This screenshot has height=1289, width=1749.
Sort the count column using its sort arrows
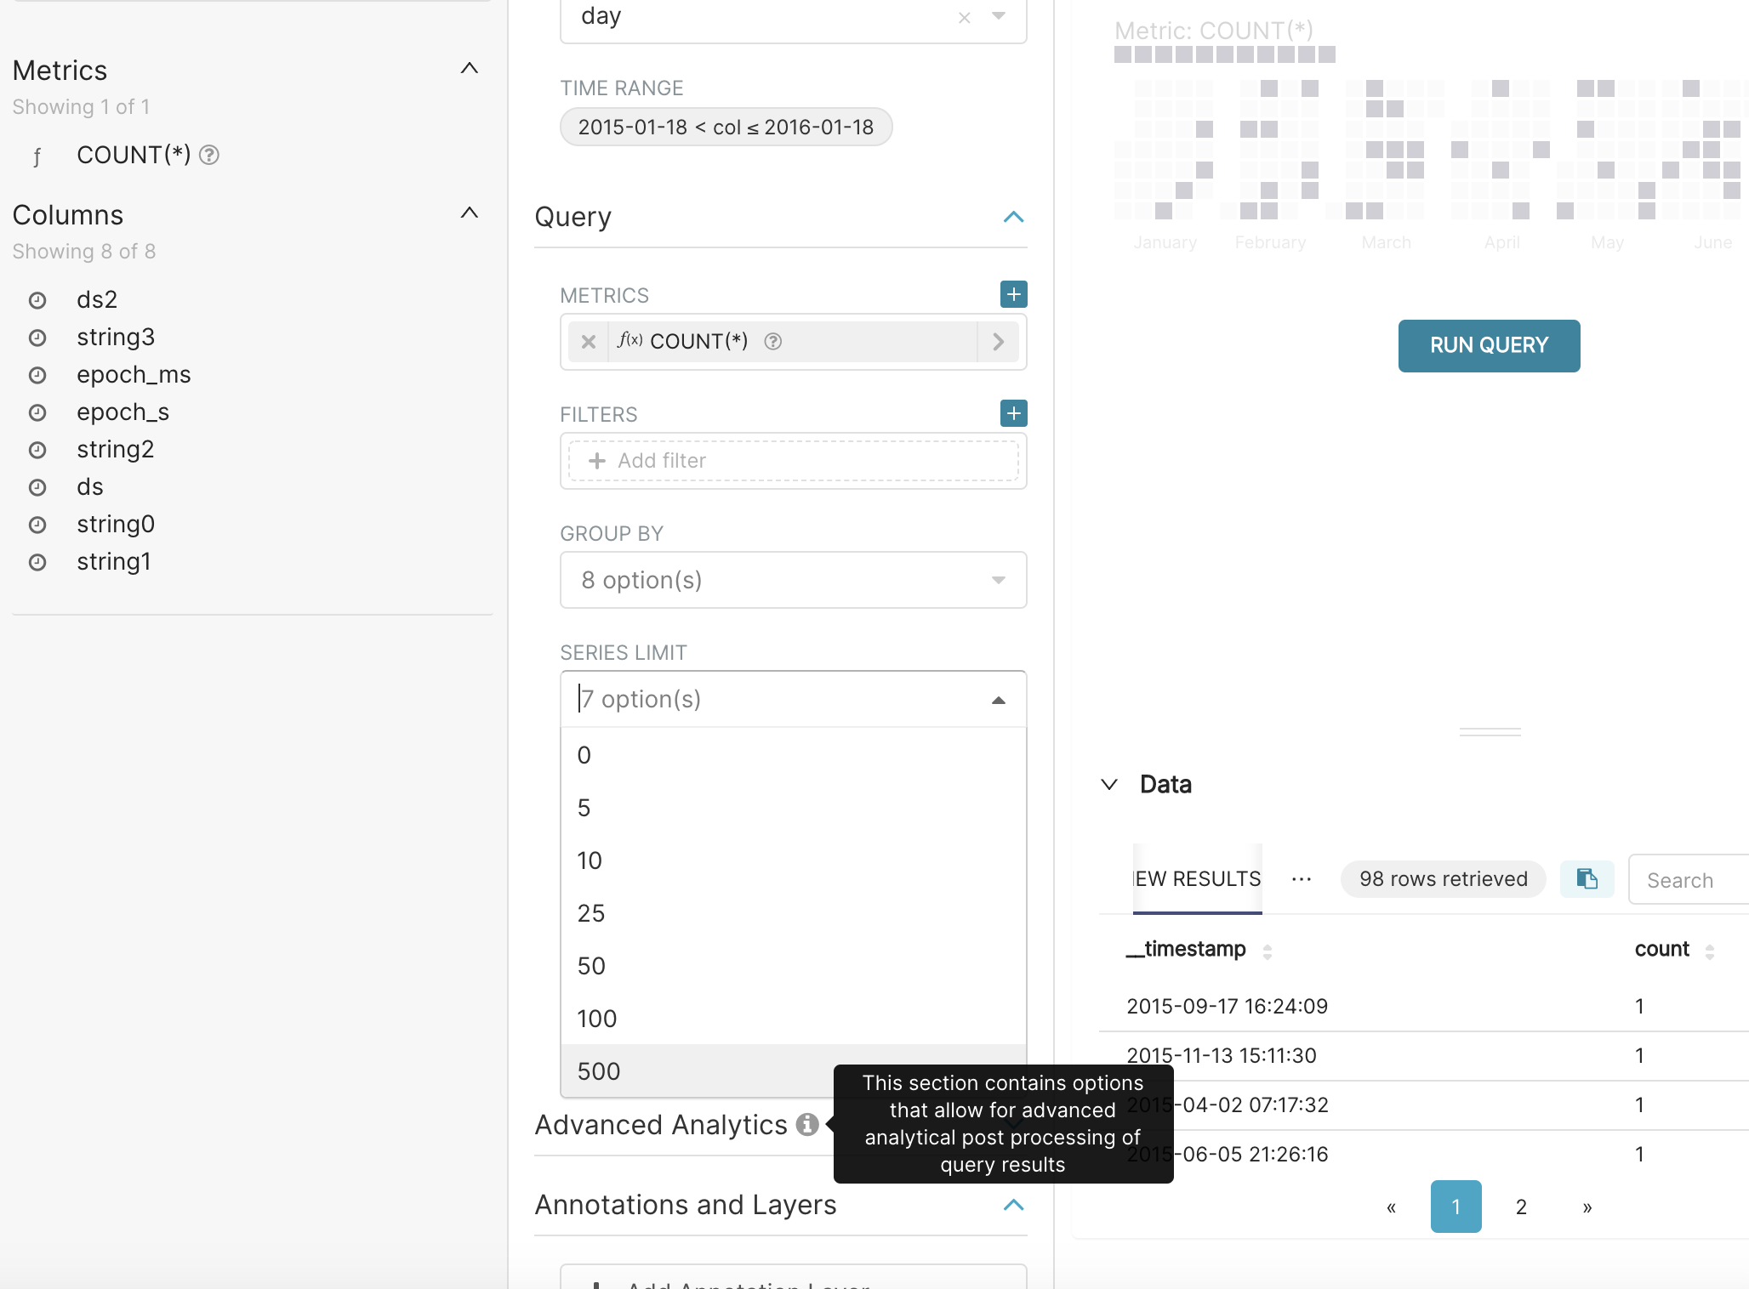click(1712, 952)
